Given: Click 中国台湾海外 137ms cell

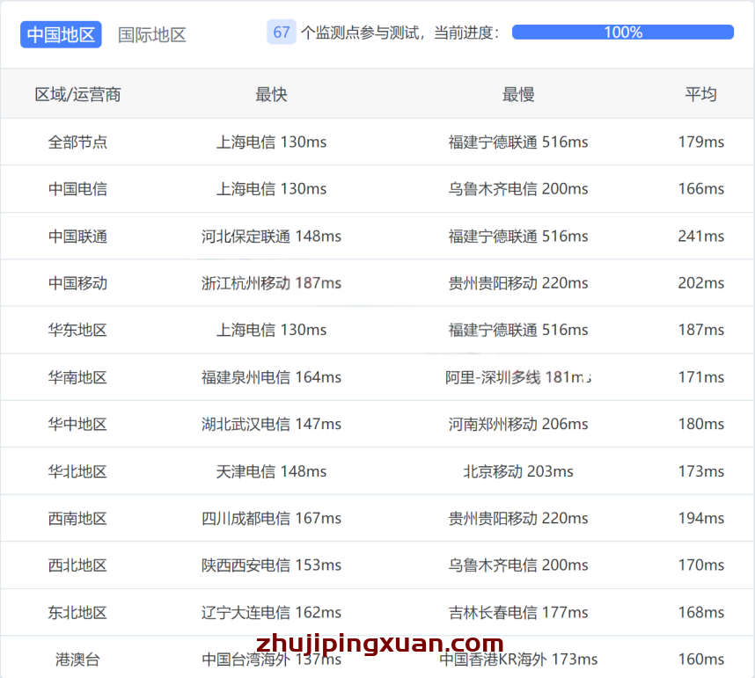Looking at the screenshot, I should pos(271,660).
